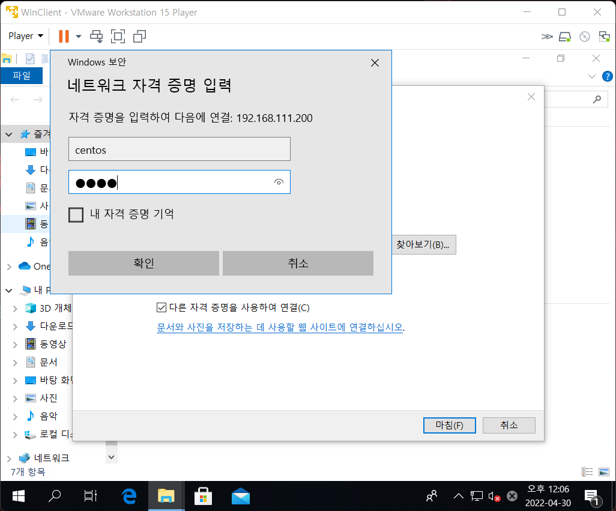The width and height of the screenshot is (616, 511).
Task: Switch to large icons view in status bar
Action: tap(604, 472)
